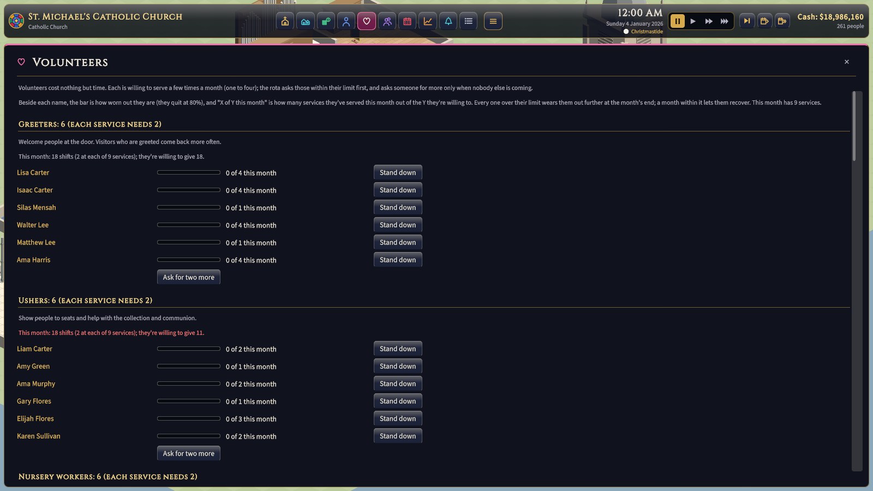Open the red calendar icon

tap(407, 21)
